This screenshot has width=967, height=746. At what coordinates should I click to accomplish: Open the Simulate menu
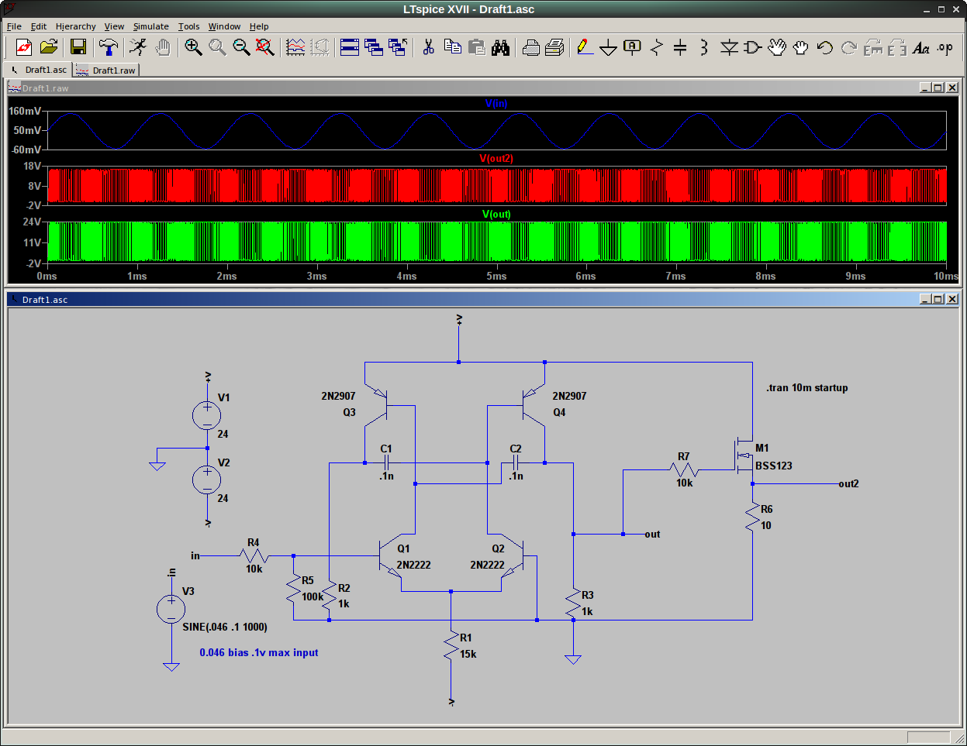[x=150, y=26]
